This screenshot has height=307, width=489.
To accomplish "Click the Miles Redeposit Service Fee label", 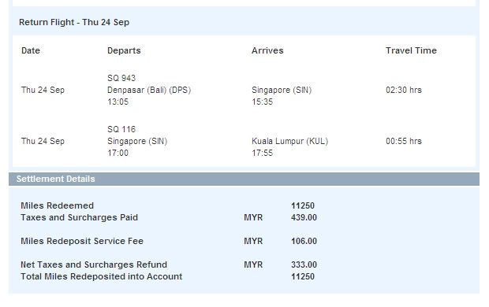I will pos(82,242).
